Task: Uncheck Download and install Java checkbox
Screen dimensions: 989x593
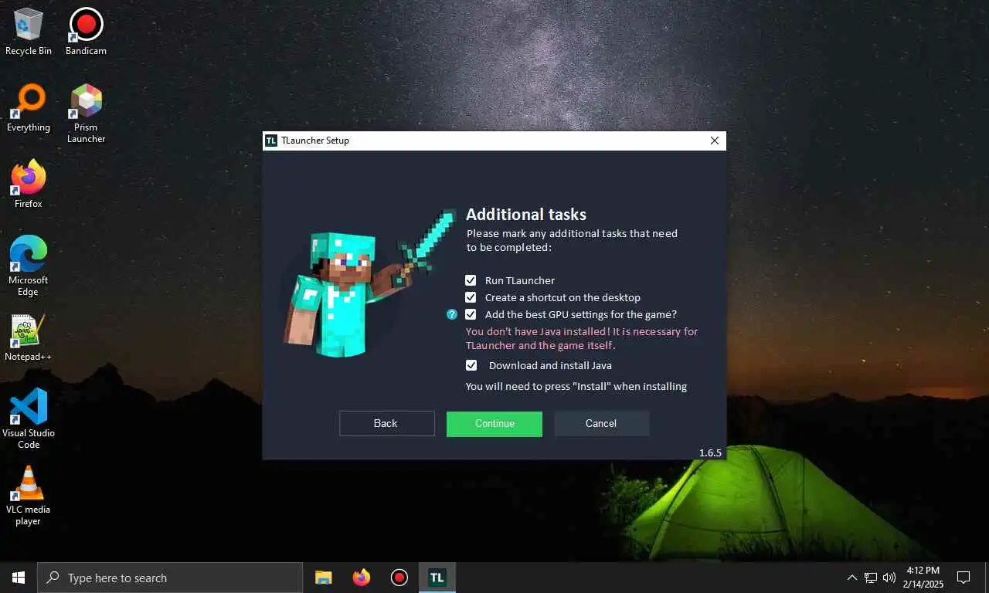Action: (x=471, y=365)
